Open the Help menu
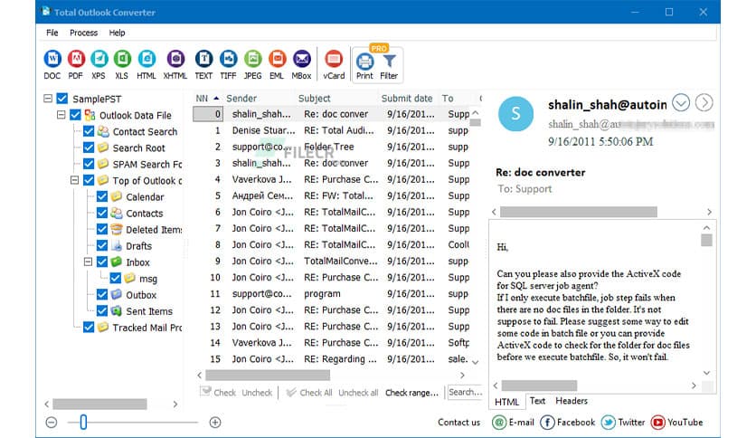Viewport: 756px width, 438px height. tap(117, 33)
